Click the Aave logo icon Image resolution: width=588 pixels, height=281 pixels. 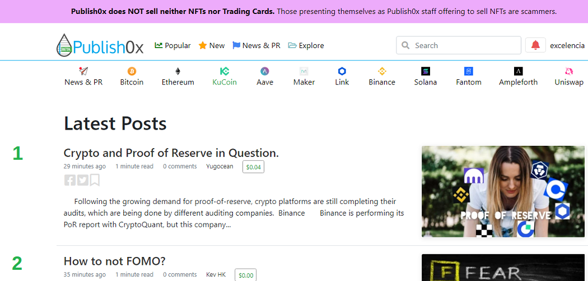265,71
